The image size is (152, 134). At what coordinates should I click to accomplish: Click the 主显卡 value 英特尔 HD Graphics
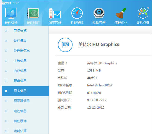[x=102, y=63]
